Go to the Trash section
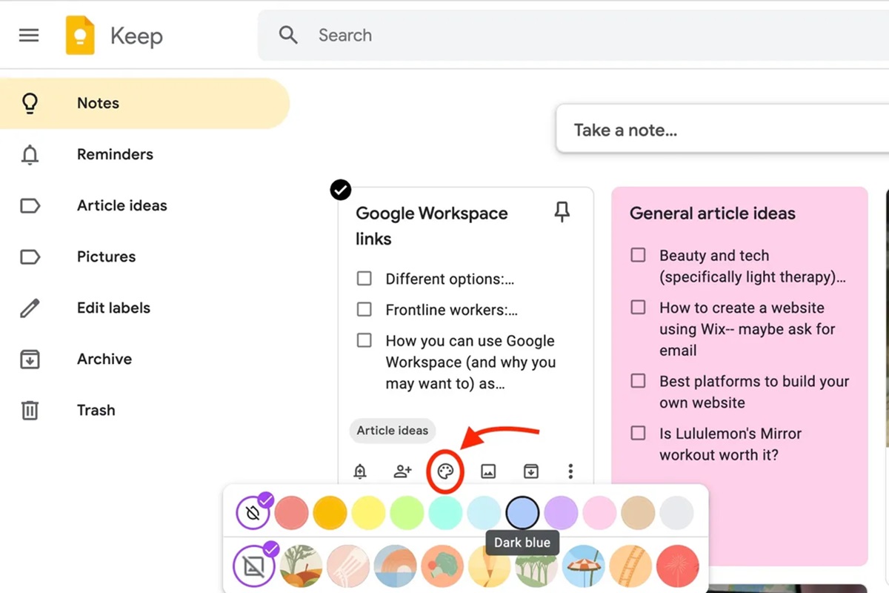The image size is (889, 593). (144, 410)
